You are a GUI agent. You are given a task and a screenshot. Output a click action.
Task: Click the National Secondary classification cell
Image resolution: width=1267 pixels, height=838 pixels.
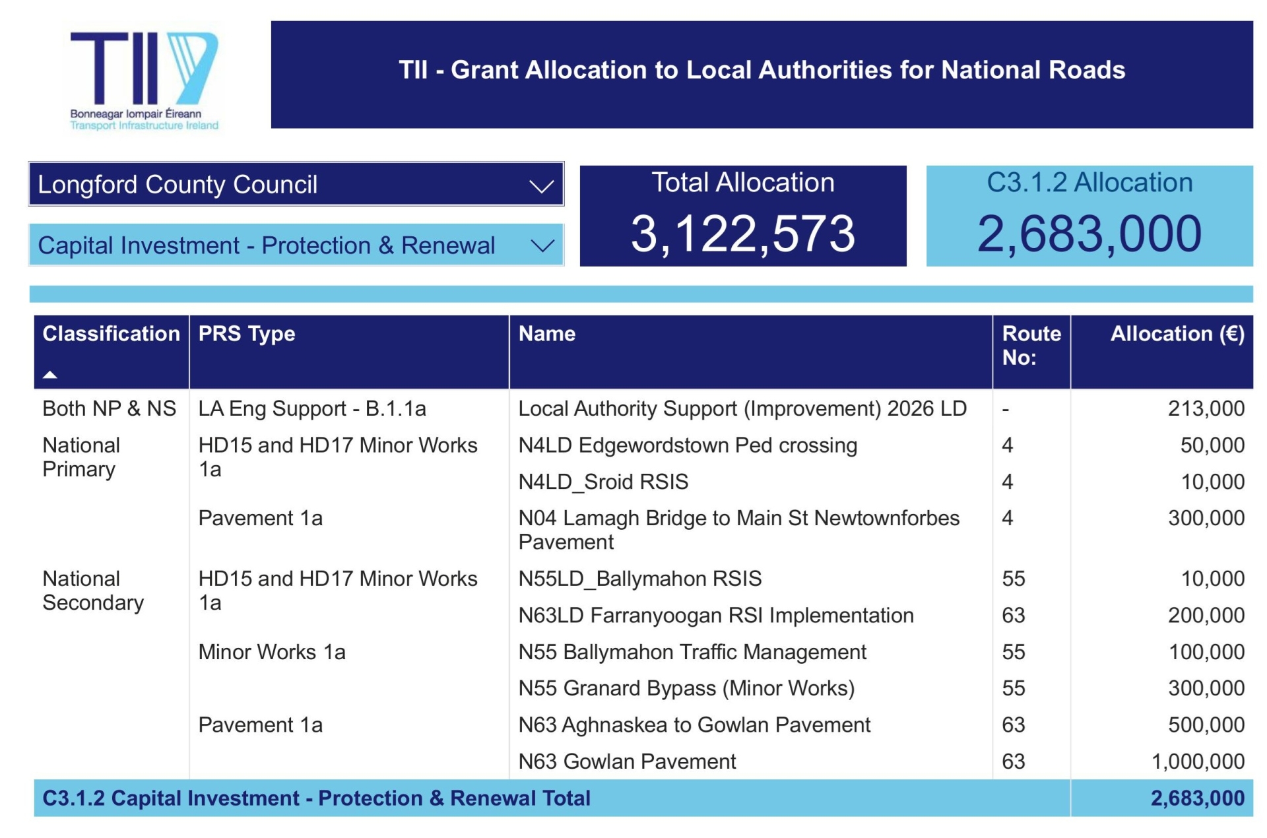pyautogui.click(x=93, y=591)
